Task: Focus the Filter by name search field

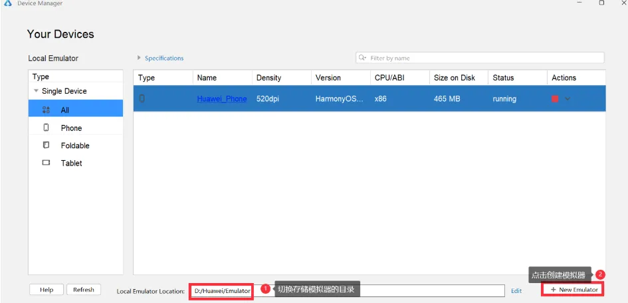Action: point(480,58)
